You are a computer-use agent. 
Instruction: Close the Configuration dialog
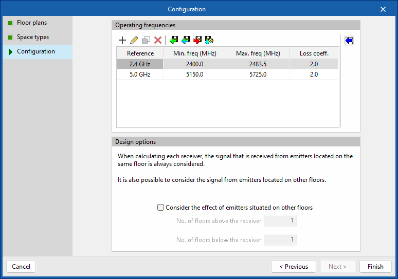(x=383, y=9)
